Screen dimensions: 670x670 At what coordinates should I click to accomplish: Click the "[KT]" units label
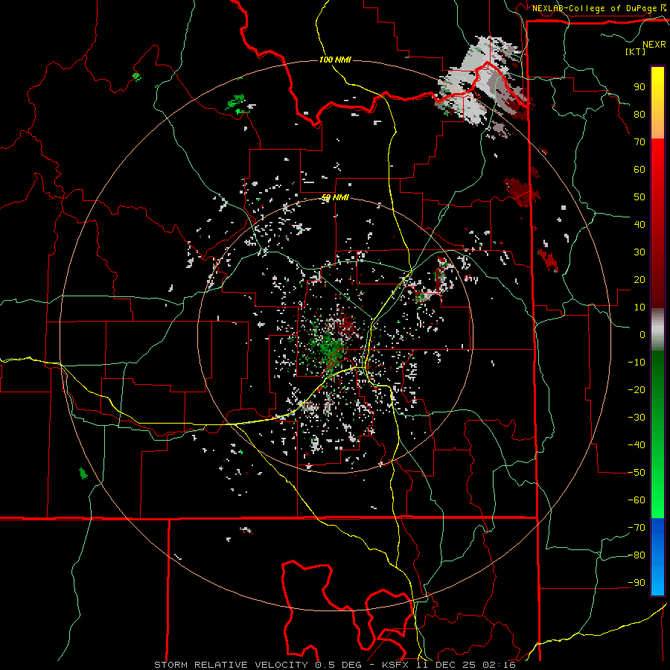point(636,51)
